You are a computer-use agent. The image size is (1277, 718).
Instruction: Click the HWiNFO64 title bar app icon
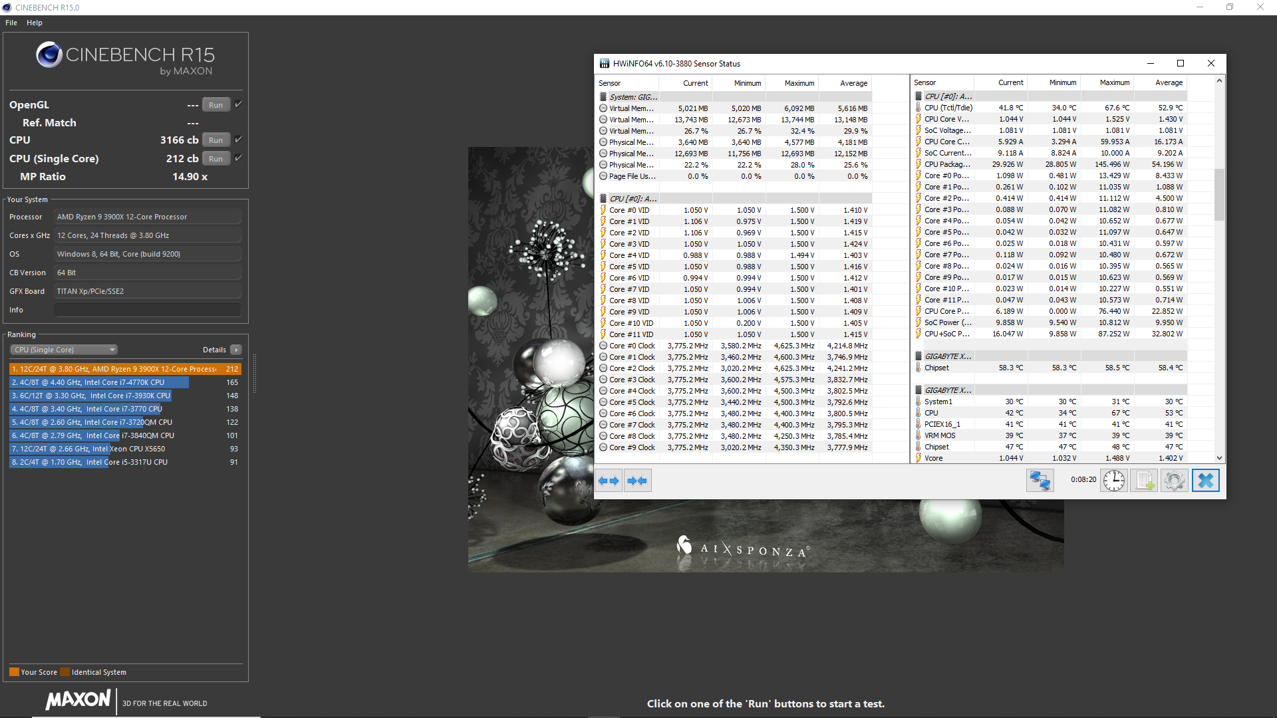[x=605, y=64]
